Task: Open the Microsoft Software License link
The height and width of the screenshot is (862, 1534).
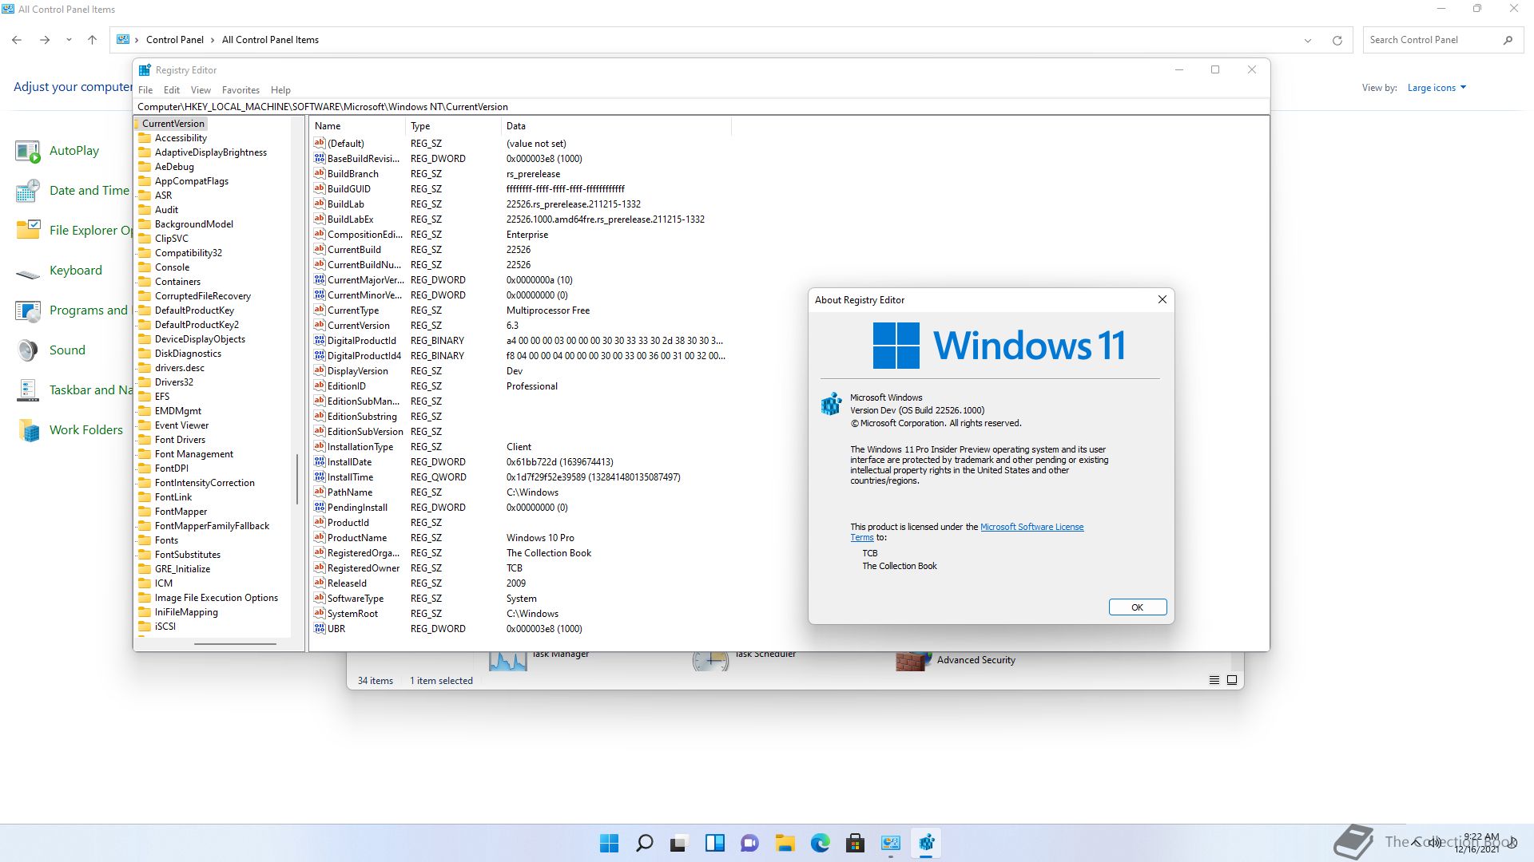Action: click(1031, 527)
